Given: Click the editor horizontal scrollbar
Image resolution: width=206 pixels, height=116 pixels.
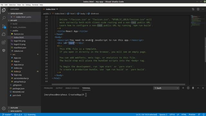Looking at the screenshot, I should click(118, 84).
